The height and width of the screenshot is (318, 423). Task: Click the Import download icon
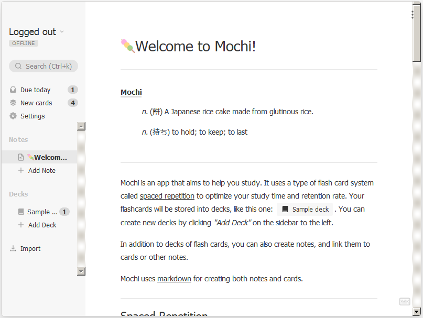coord(13,248)
